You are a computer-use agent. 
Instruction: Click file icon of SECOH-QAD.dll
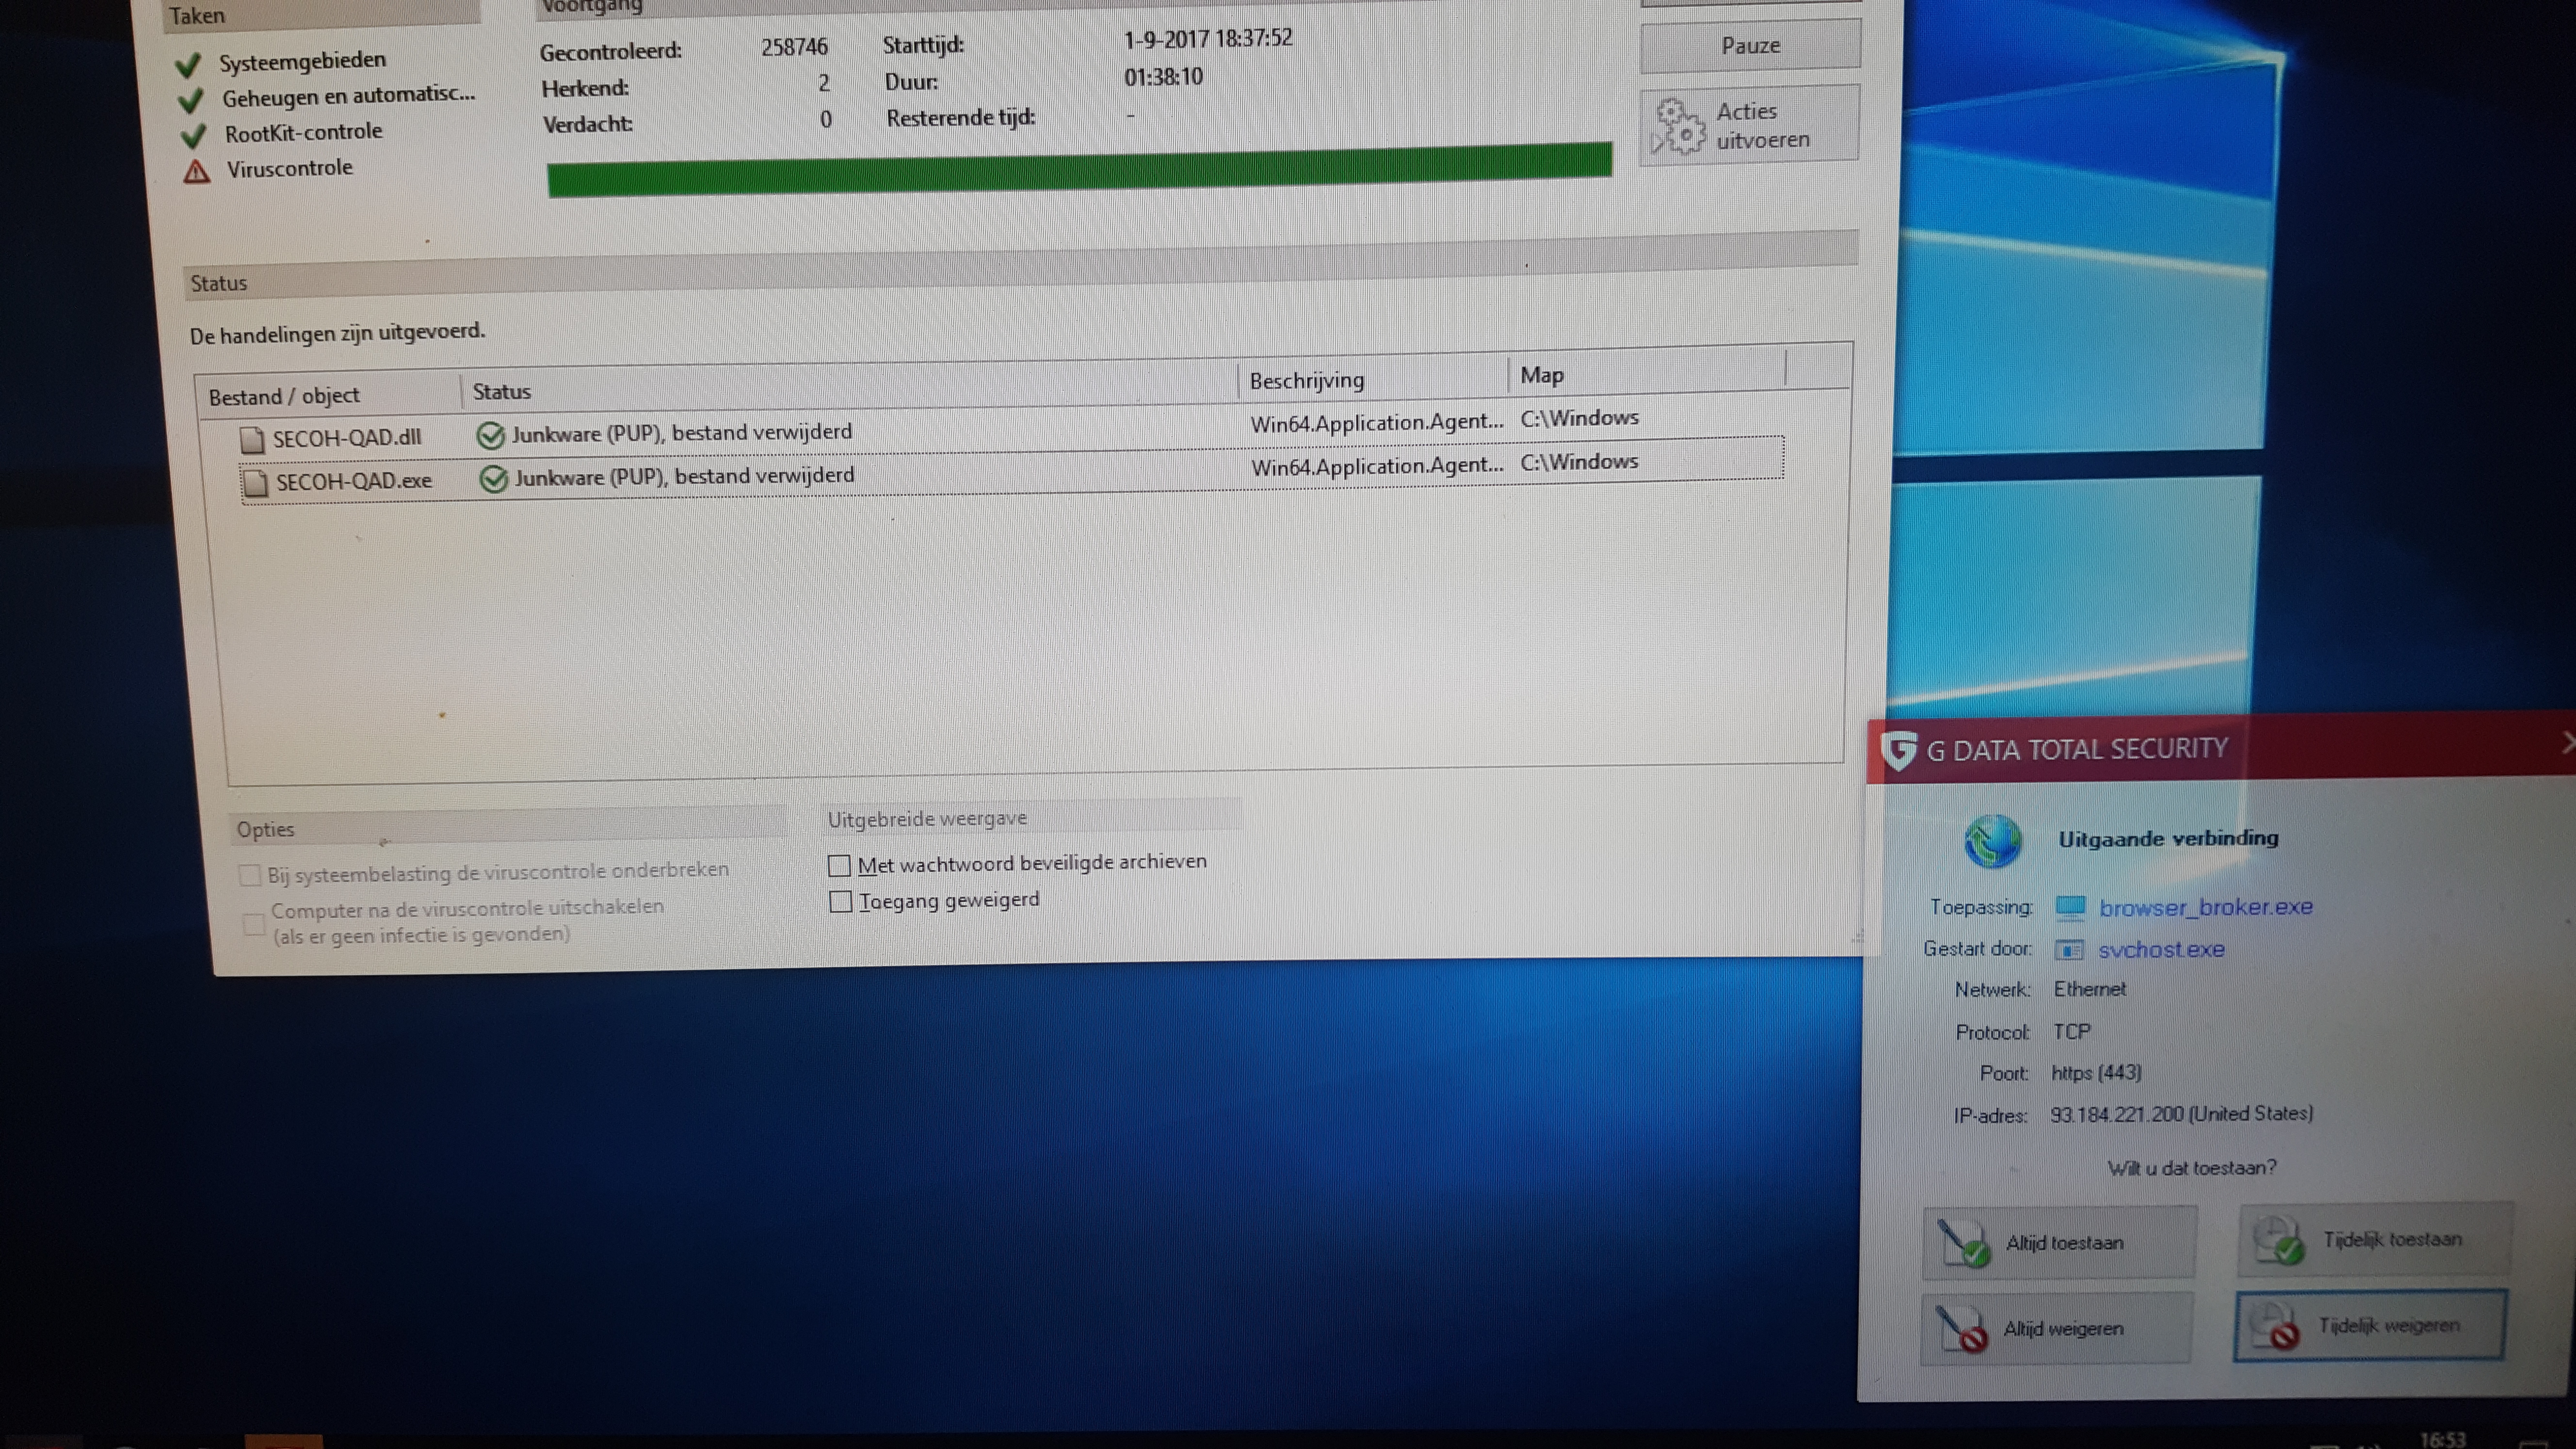point(251,439)
